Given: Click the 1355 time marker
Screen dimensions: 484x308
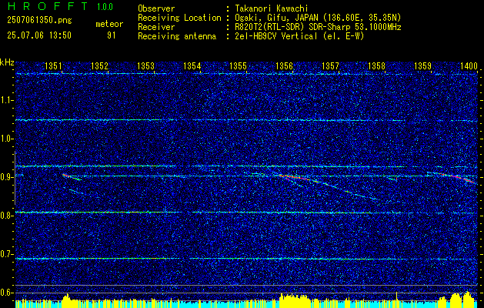Looking at the screenshot, I should click(x=238, y=65).
